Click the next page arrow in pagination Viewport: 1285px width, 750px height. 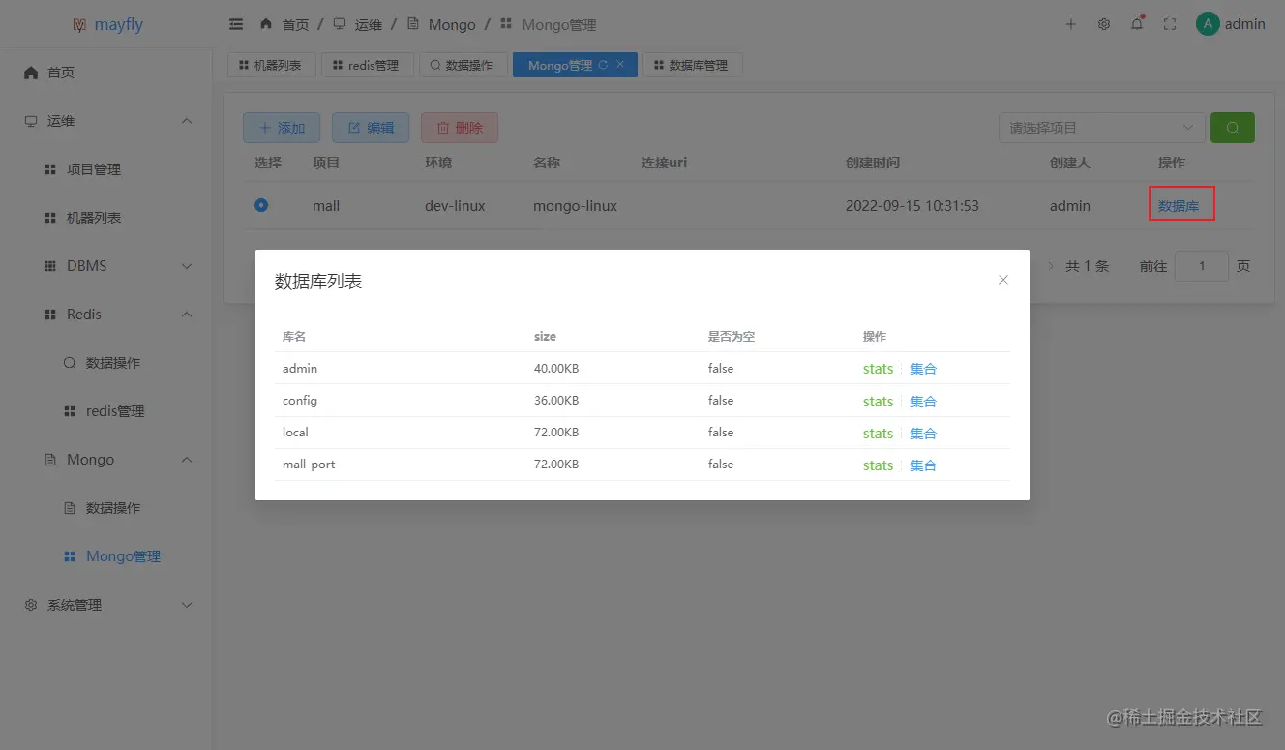1051,266
